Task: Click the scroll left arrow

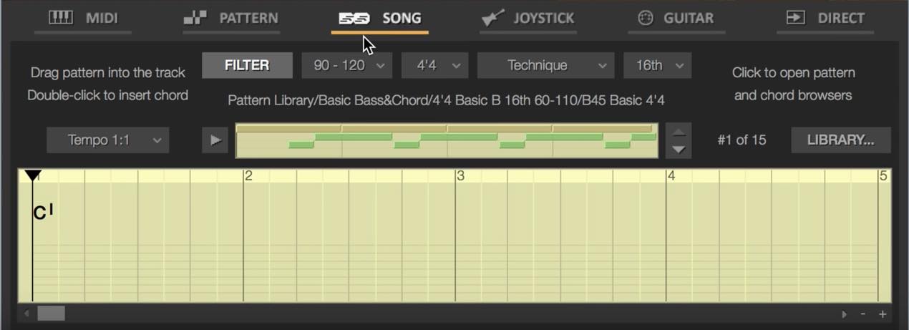Action: [x=27, y=314]
